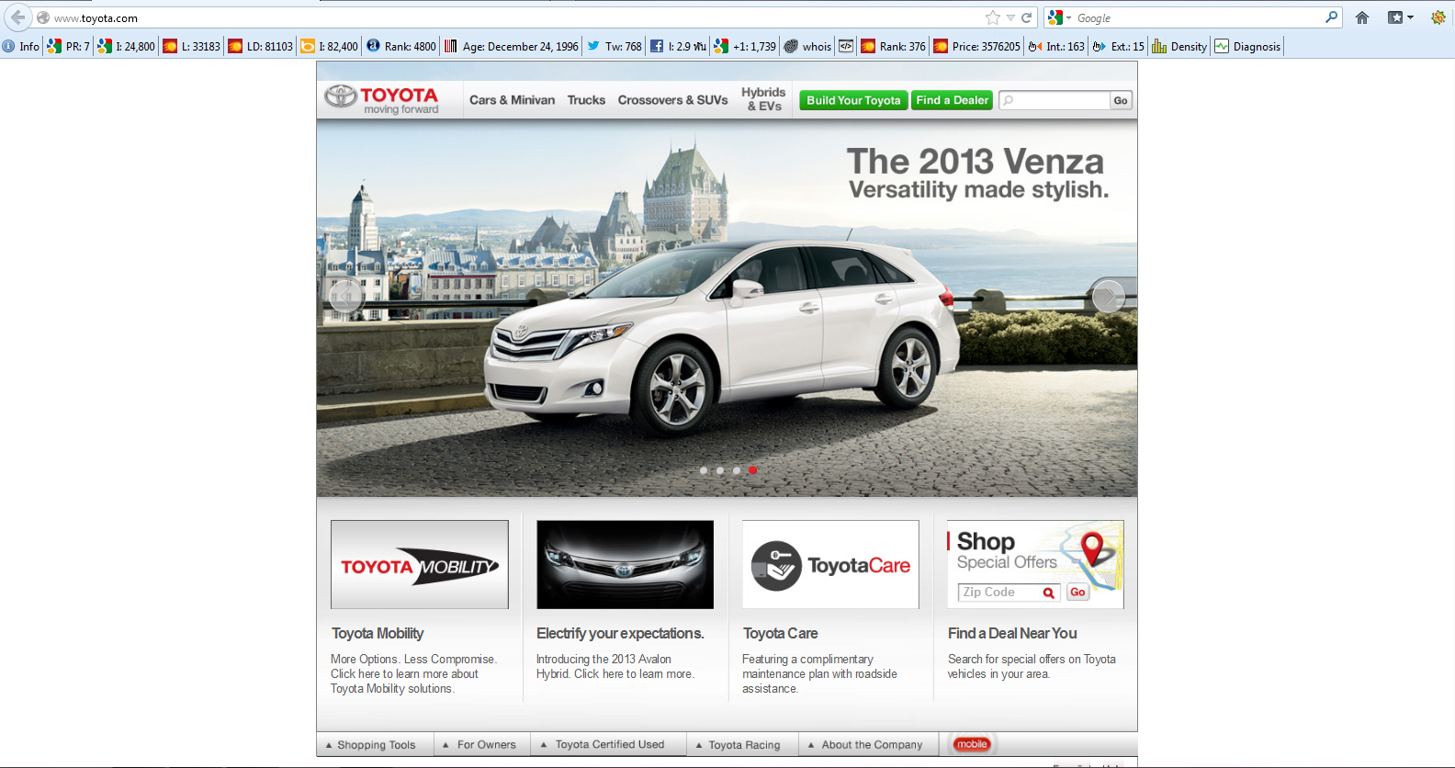1455x768 pixels.
Task: Click the whois fingerprint item
Action: tap(807, 46)
